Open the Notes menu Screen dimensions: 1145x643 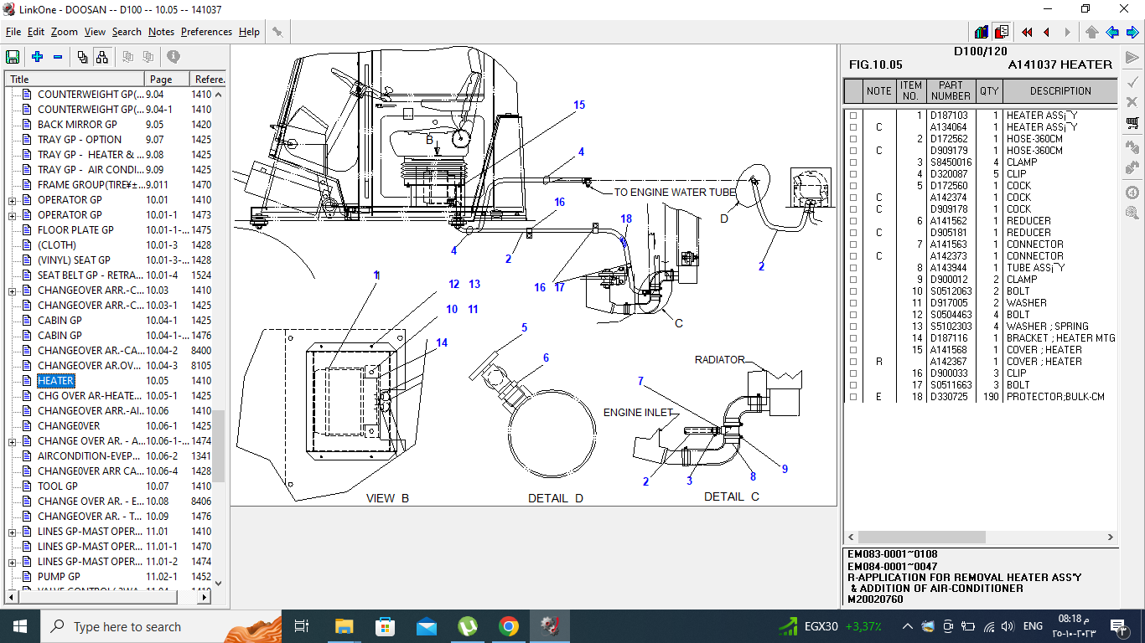coord(161,32)
